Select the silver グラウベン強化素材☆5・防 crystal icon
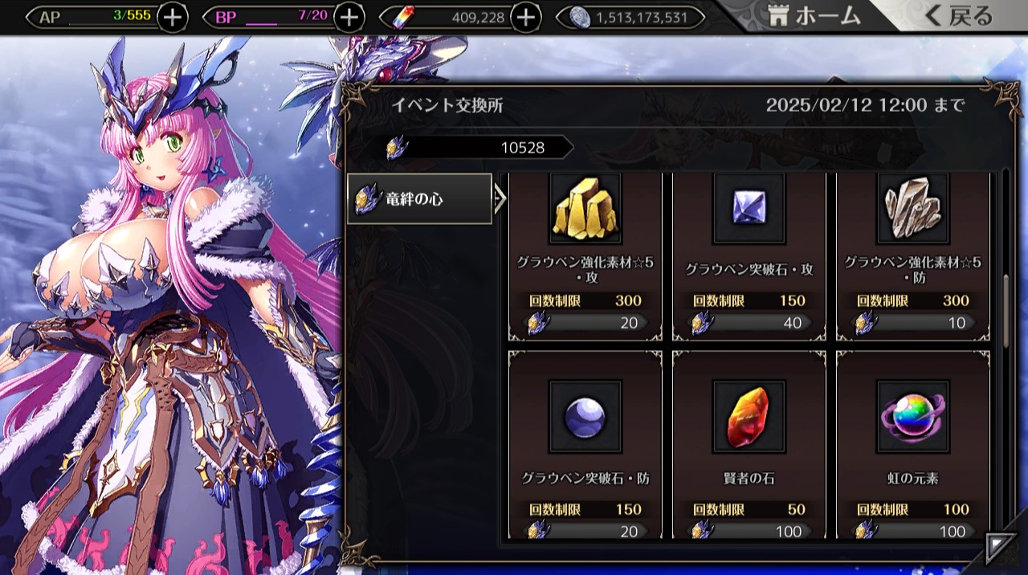This screenshot has width=1028, height=575. tap(913, 209)
